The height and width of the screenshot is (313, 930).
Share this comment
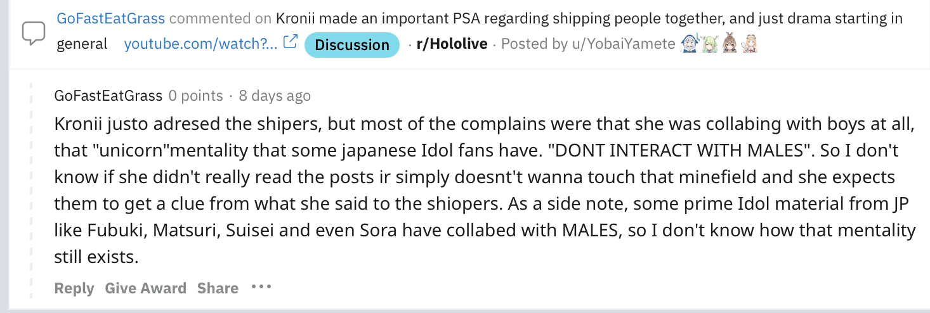pos(218,288)
